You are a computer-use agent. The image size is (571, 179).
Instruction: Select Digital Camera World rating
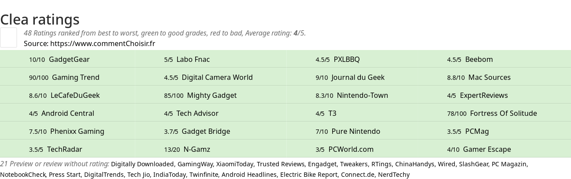(x=208, y=77)
